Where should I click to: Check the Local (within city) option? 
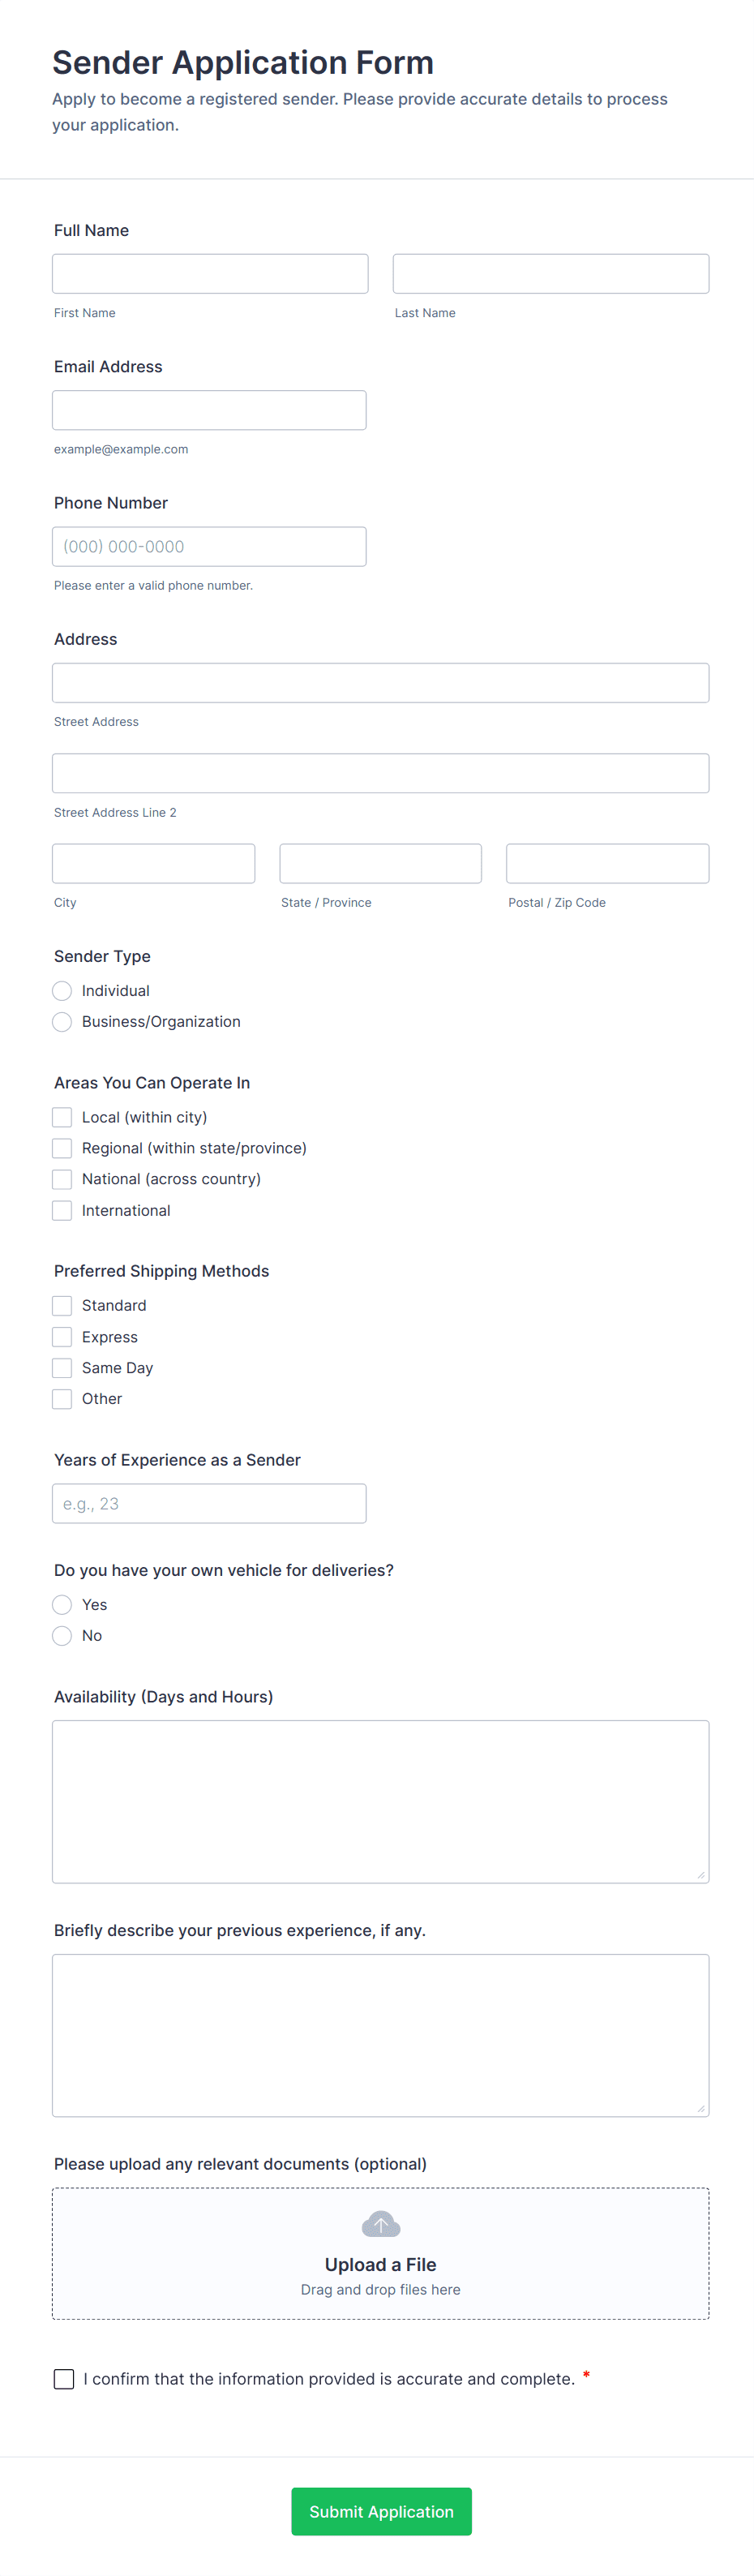(x=62, y=1117)
